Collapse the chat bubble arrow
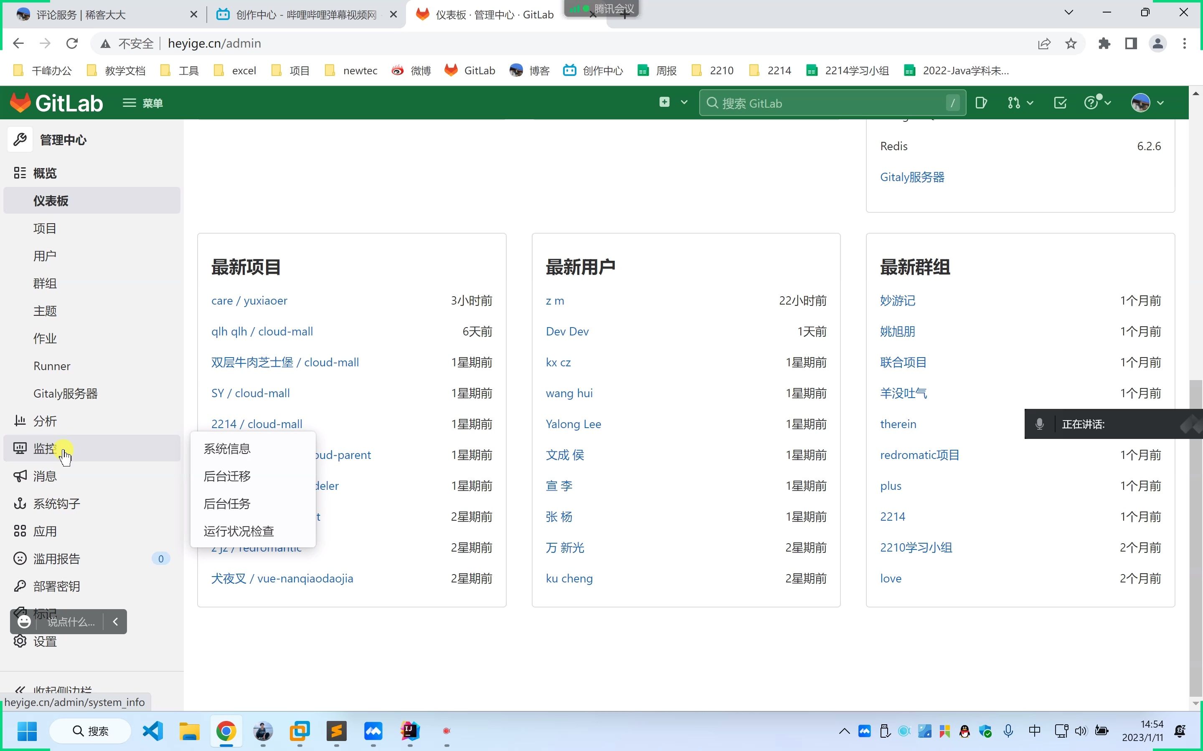 tap(115, 621)
